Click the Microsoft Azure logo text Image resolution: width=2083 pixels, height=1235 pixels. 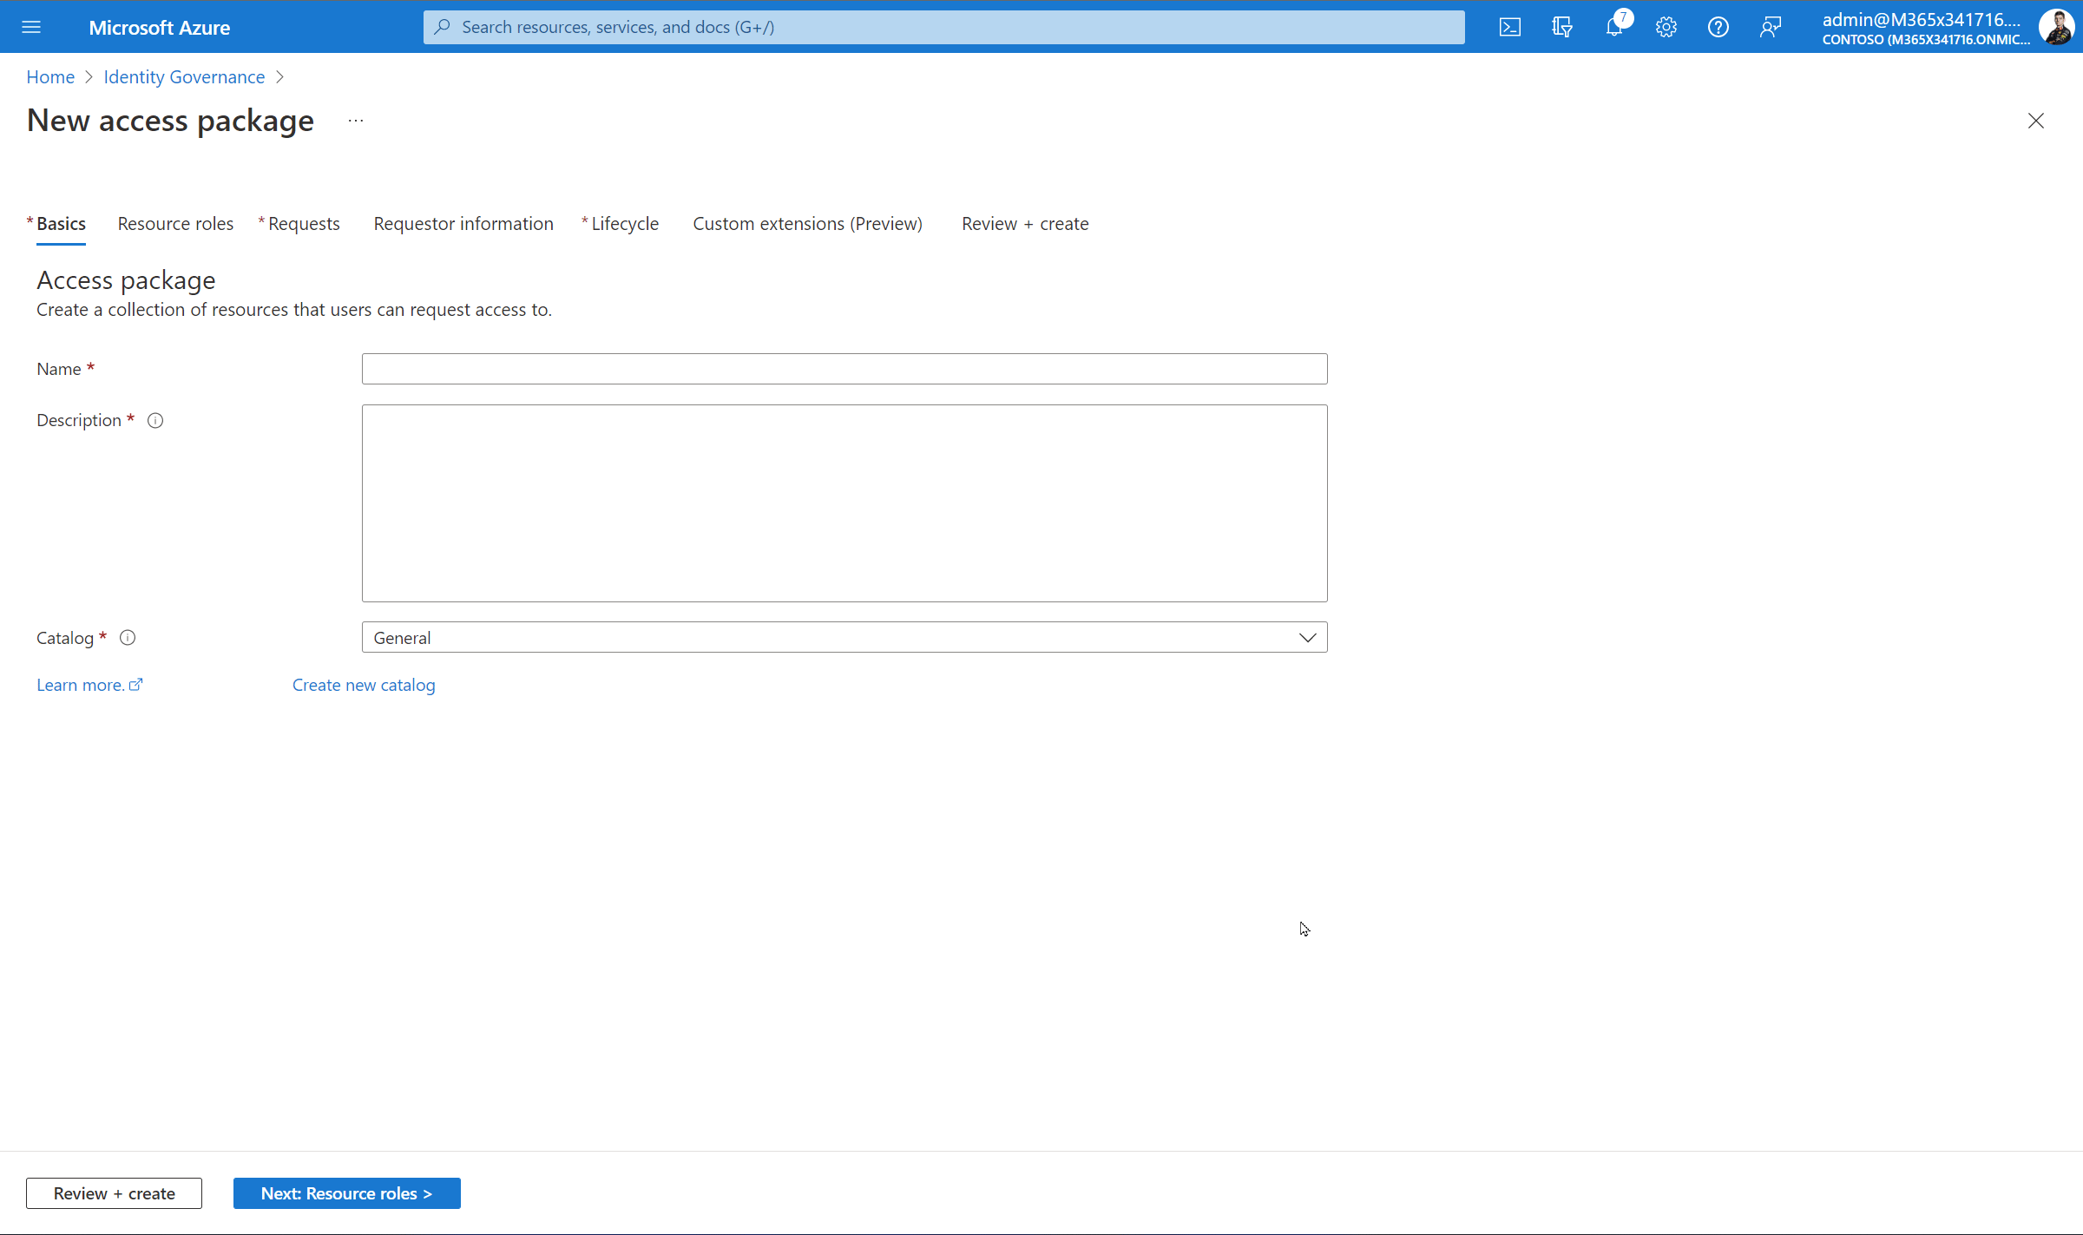click(x=160, y=28)
